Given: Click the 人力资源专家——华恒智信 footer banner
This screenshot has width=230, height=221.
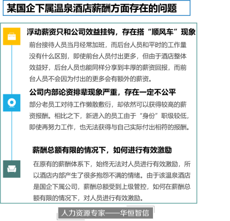Looking at the screenshot, I should 105,213.
